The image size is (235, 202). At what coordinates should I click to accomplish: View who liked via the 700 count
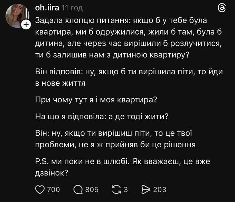53,190
